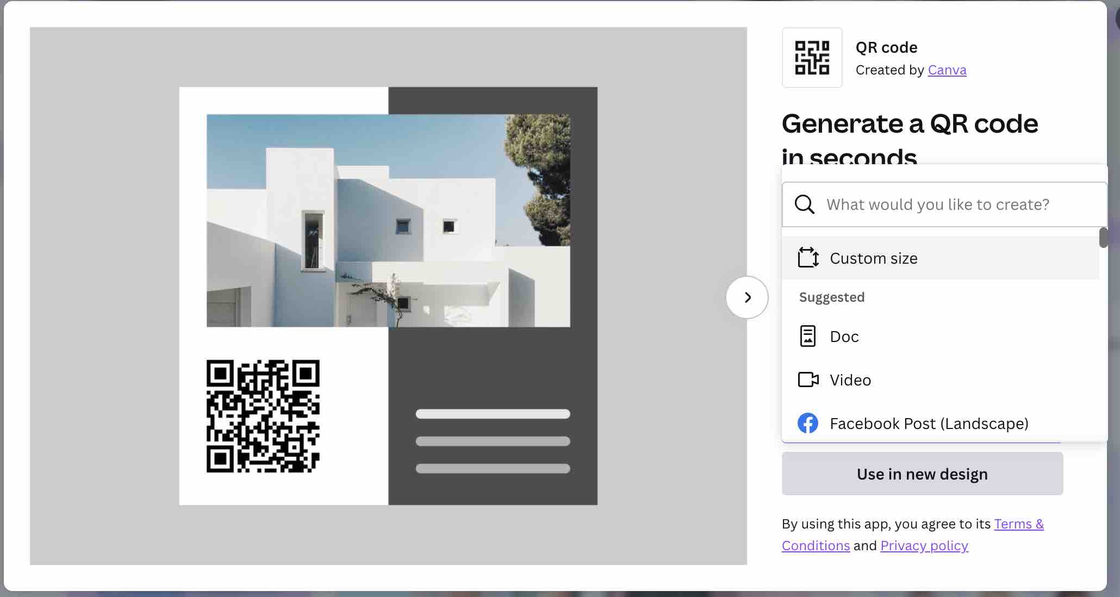Choose Video from suggested list
The image size is (1120, 597).
(x=940, y=380)
